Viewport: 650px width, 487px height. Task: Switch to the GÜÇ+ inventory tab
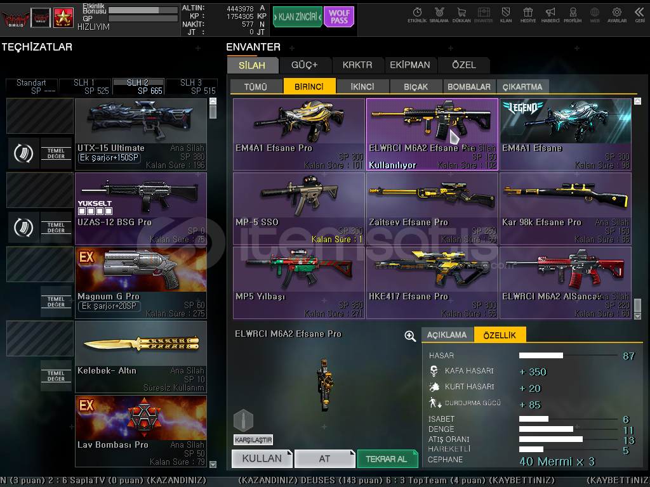pyautogui.click(x=305, y=65)
